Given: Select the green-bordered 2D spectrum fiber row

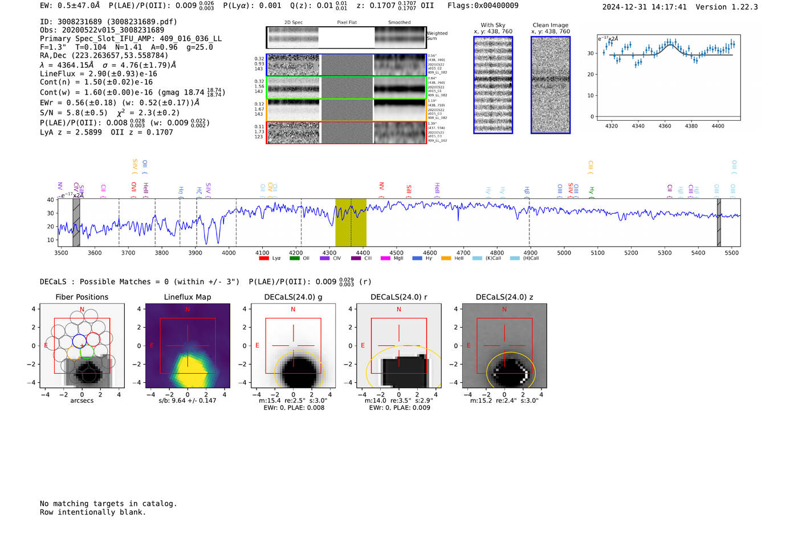Looking at the screenshot, I should pos(346,88).
